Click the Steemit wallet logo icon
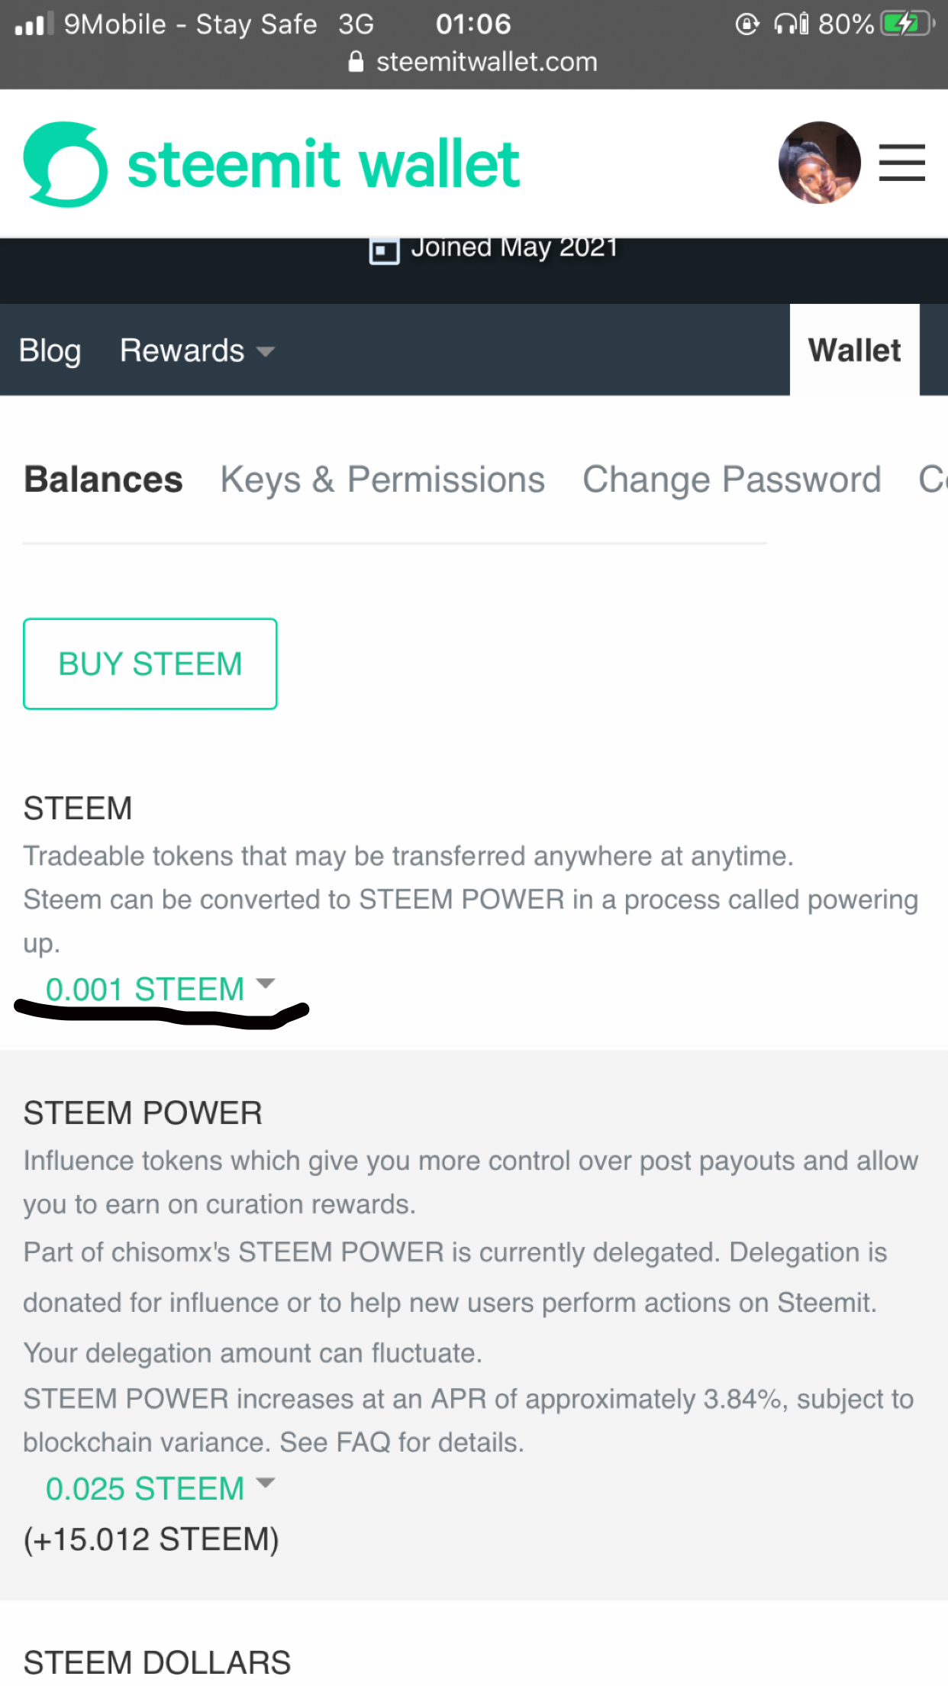Screen dimensions: 948x1686 [x=66, y=165]
